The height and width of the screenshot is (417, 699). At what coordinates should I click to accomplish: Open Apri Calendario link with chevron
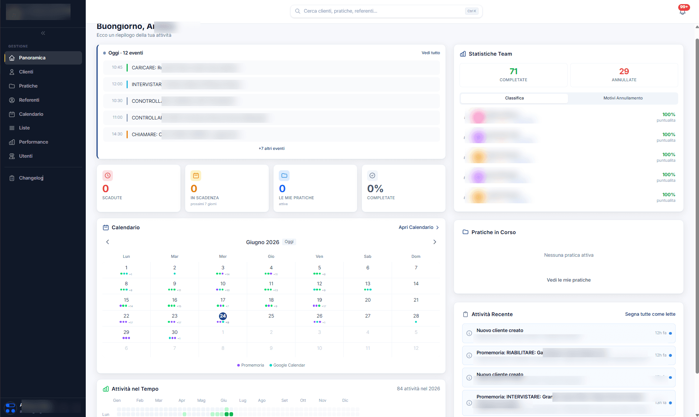tap(419, 227)
